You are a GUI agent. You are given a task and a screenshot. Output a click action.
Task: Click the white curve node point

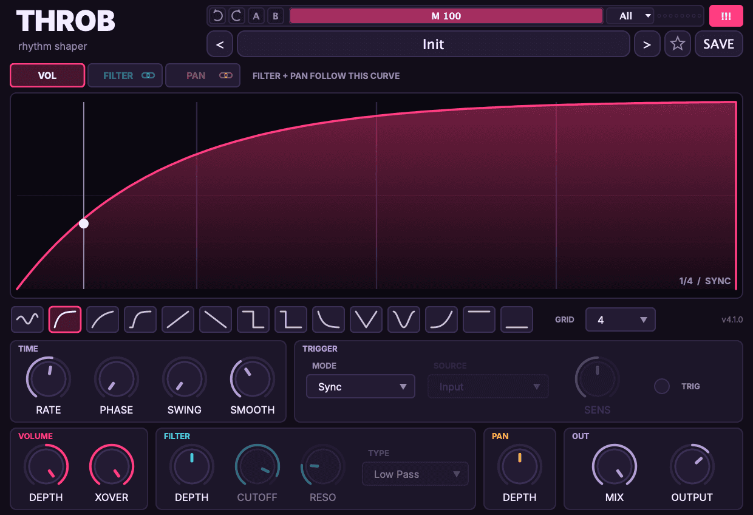84,223
